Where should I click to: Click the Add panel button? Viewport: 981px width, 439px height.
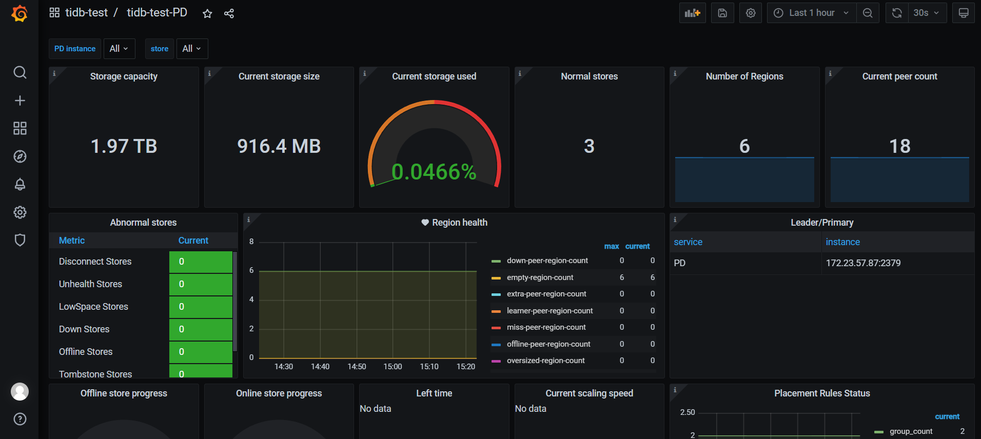[692, 13]
